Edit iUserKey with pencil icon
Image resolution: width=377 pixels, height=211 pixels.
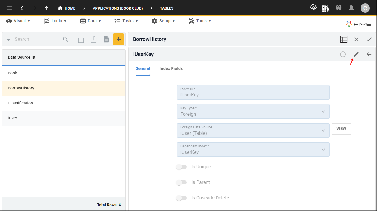click(356, 54)
